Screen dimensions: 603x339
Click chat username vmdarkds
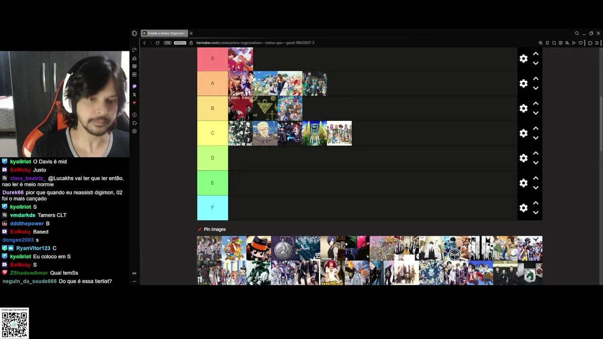[x=23, y=215]
